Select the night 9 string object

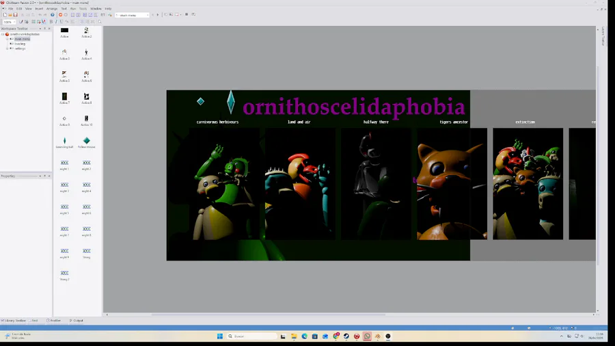point(64,251)
